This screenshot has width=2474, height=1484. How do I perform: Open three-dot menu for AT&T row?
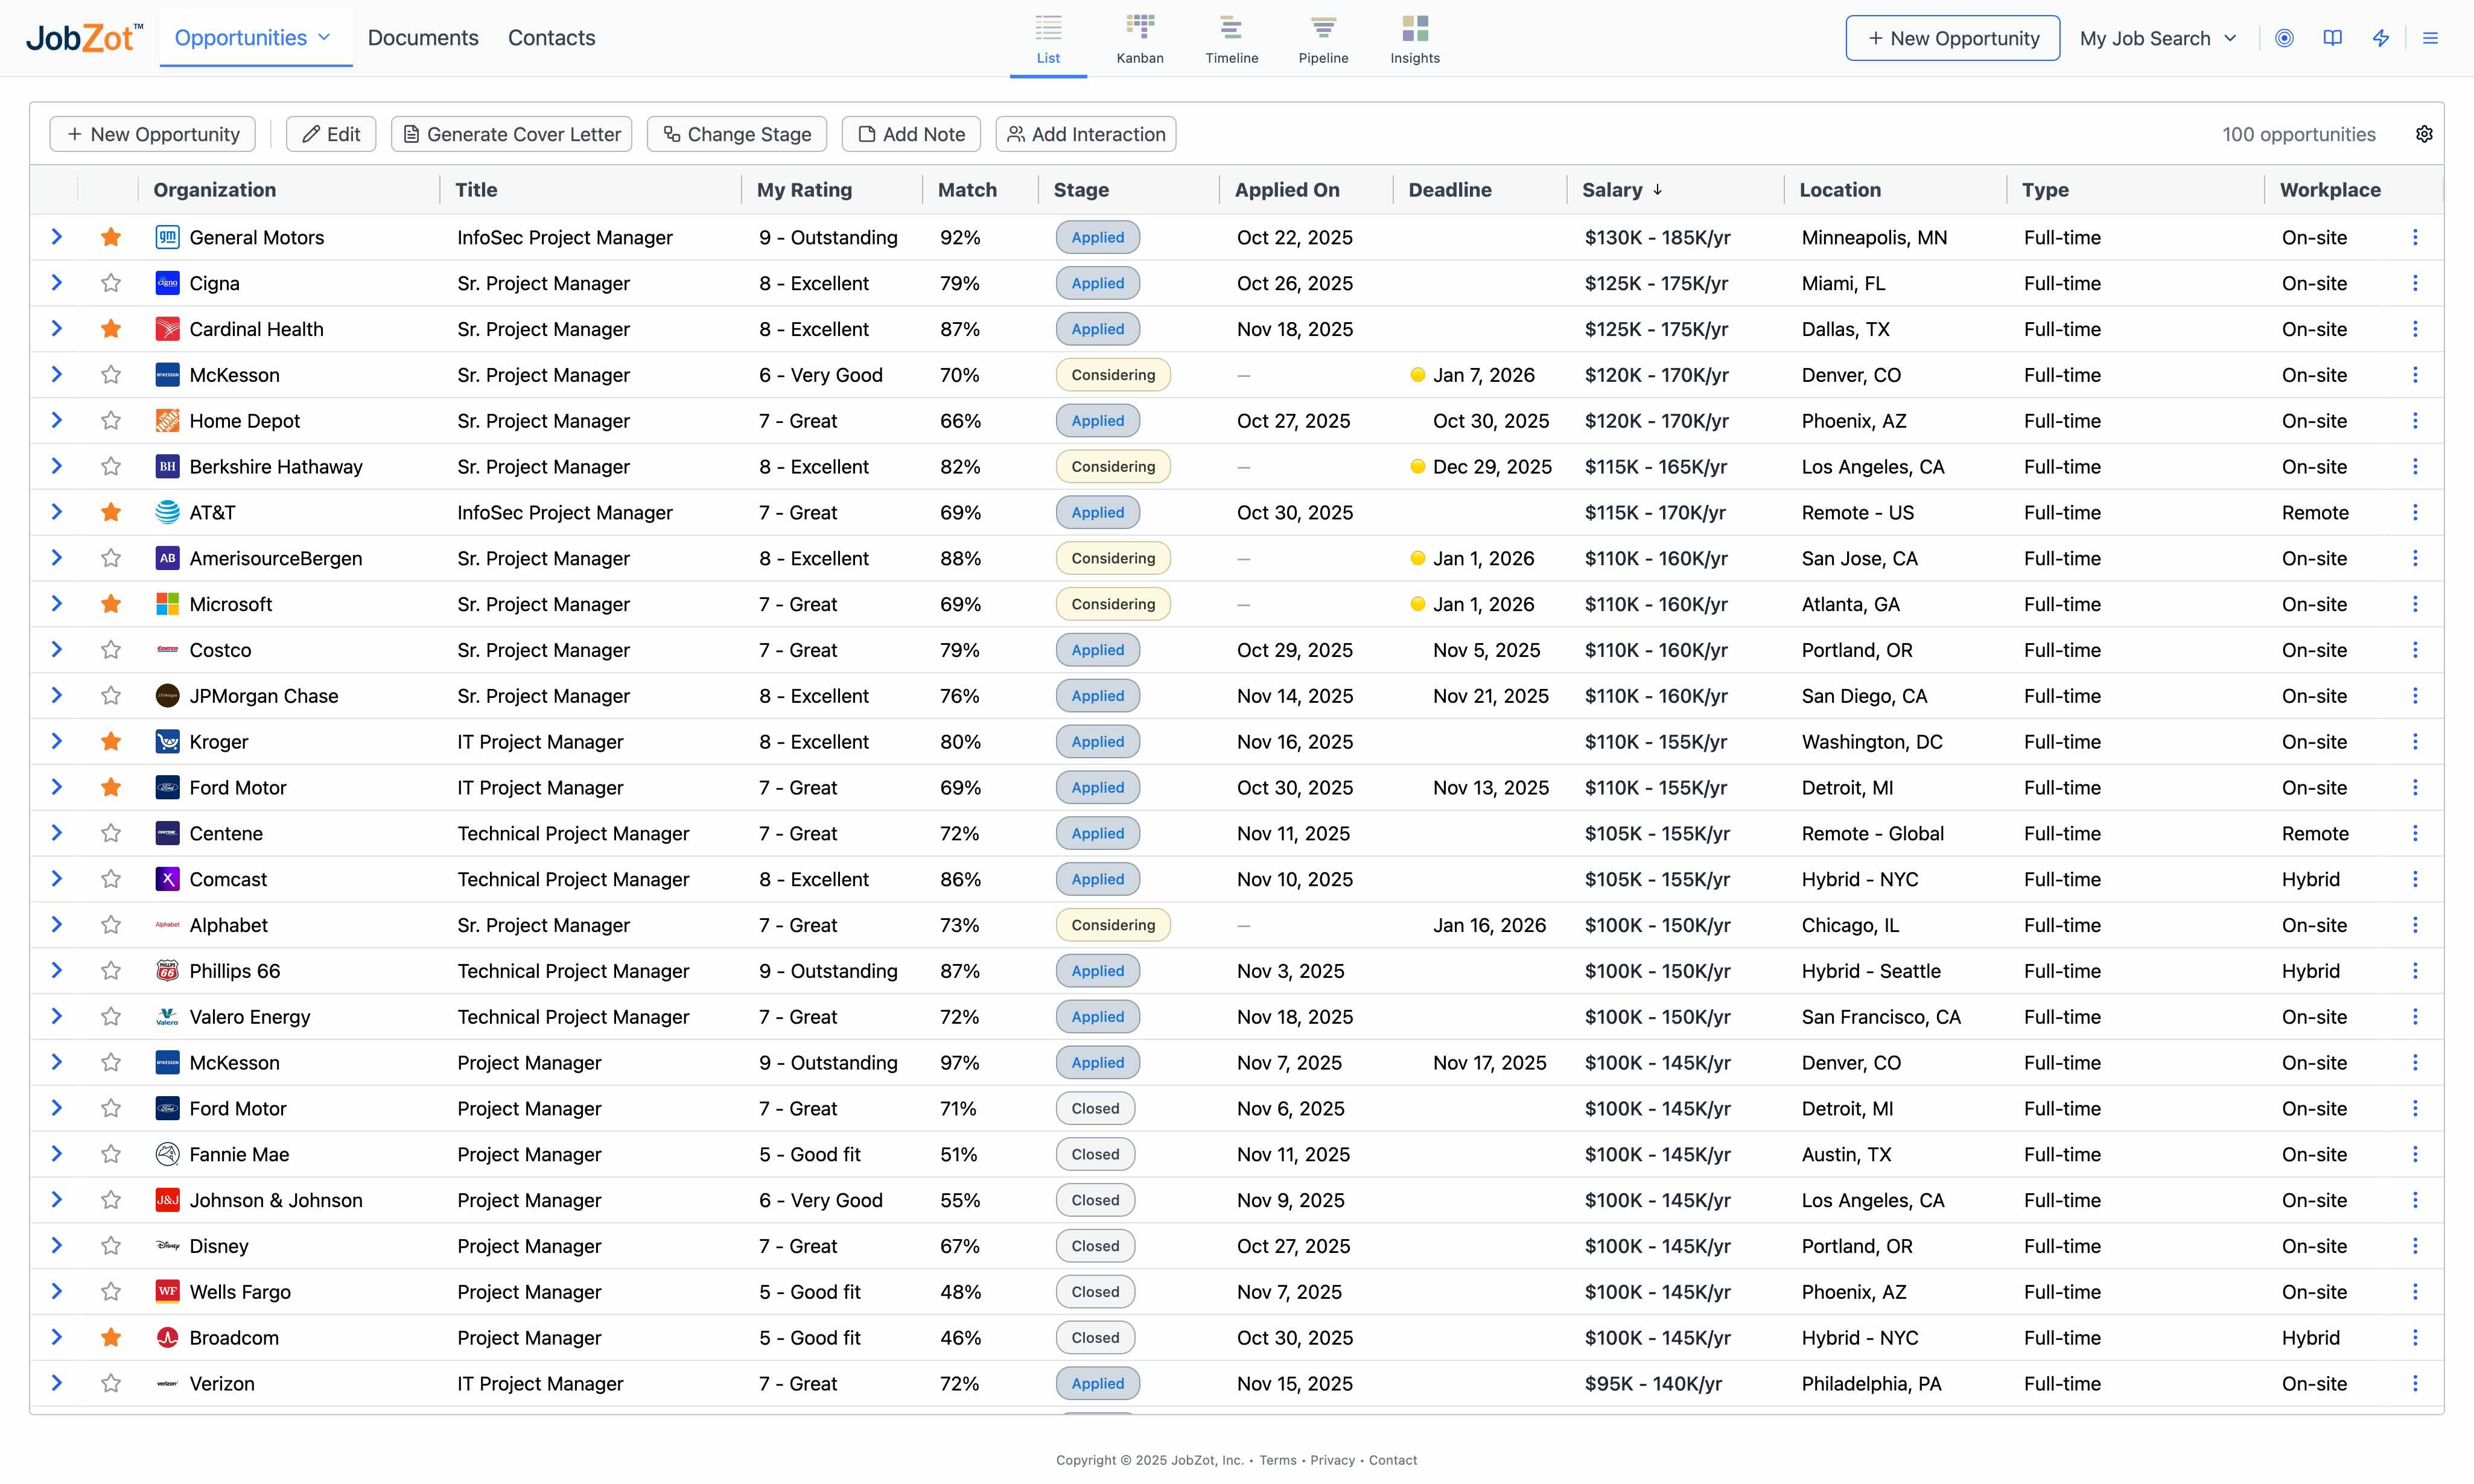point(2415,512)
